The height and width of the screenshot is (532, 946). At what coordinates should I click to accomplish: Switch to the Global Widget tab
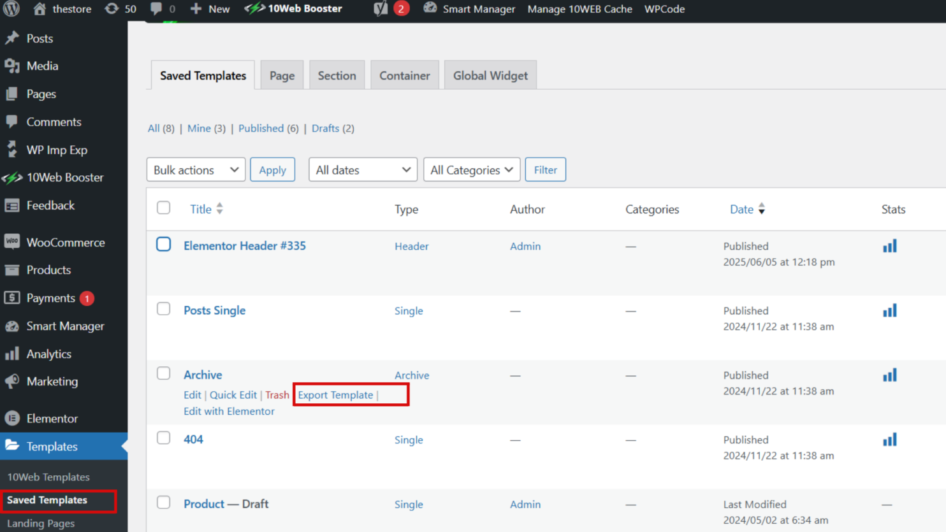pyautogui.click(x=490, y=75)
